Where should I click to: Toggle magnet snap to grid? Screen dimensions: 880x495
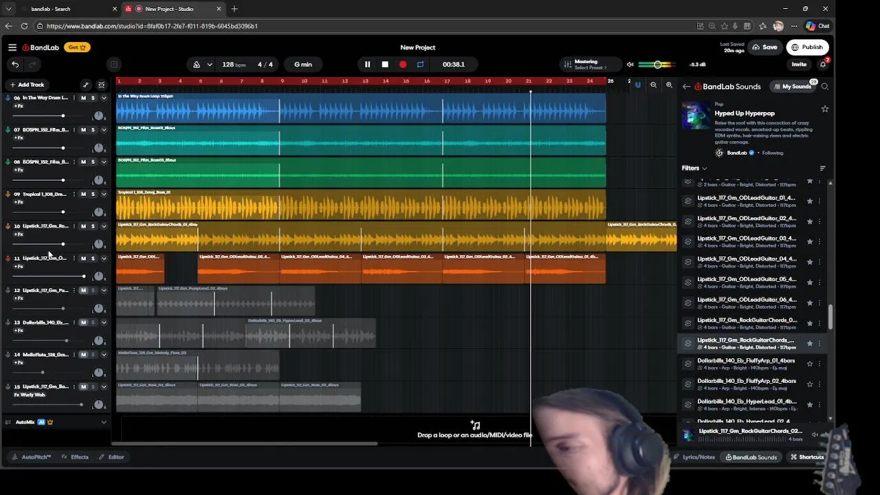pos(638,85)
